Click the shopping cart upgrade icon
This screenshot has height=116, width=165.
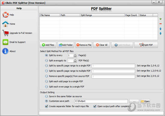point(5,33)
